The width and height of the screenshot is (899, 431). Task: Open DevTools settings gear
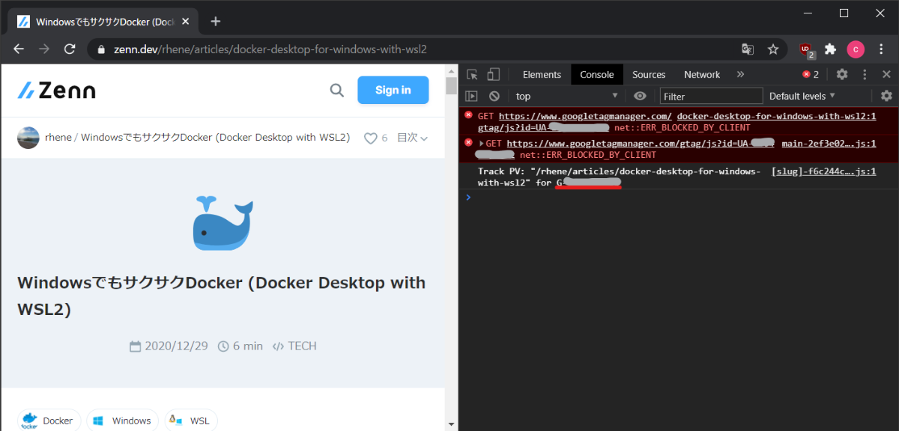pos(842,74)
